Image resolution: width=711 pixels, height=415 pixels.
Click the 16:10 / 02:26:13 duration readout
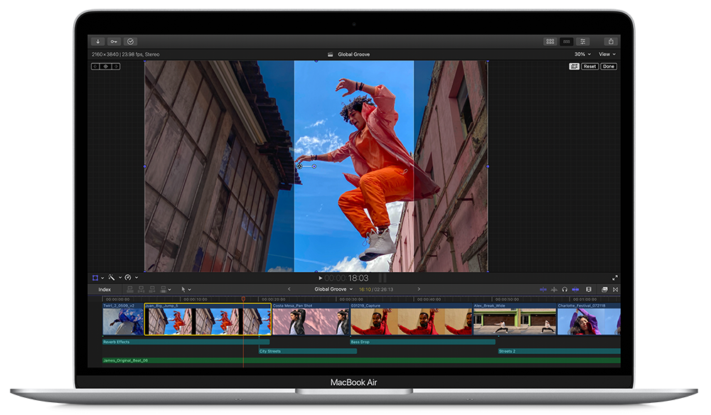376,289
